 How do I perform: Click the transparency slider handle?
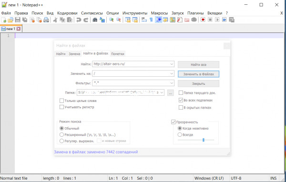(x=204, y=140)
